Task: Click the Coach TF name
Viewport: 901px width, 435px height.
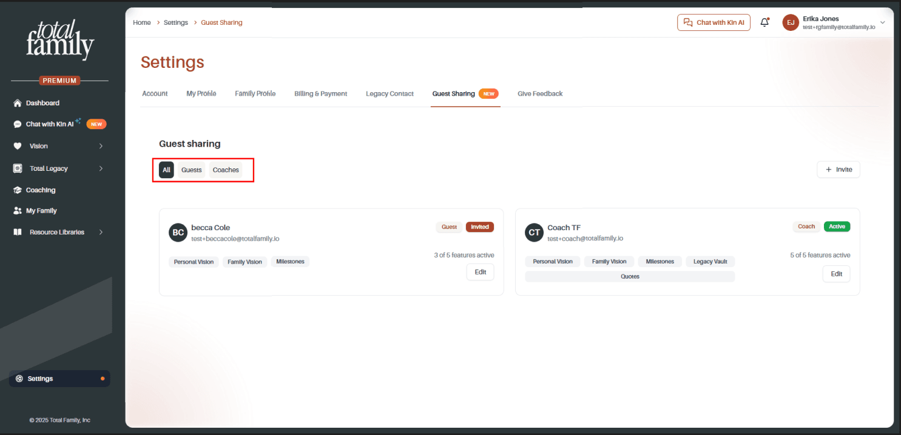Action: [564, 228]
